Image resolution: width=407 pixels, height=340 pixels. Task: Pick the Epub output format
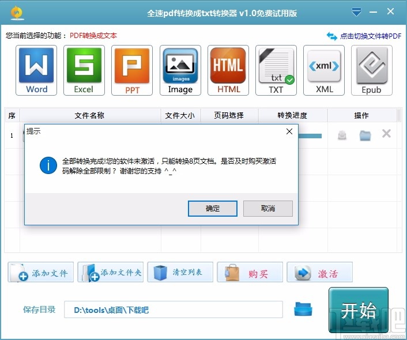372,70
